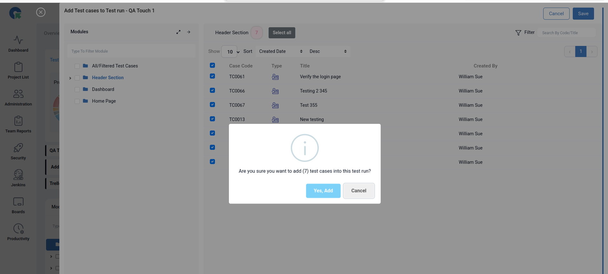This screenshot has height=274, width=608.
Task: Open the Created Date sort dropdown
Action: point(280,51)
